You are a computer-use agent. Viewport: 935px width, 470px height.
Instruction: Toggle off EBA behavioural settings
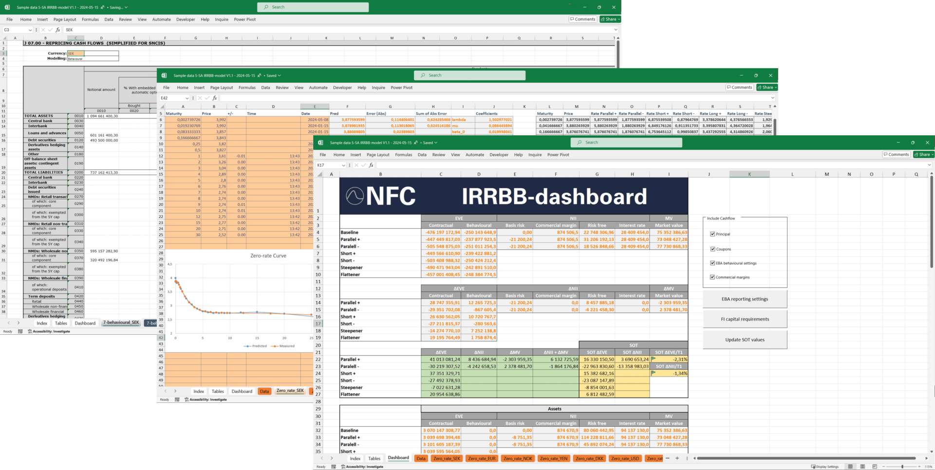(x=712, y=263)
